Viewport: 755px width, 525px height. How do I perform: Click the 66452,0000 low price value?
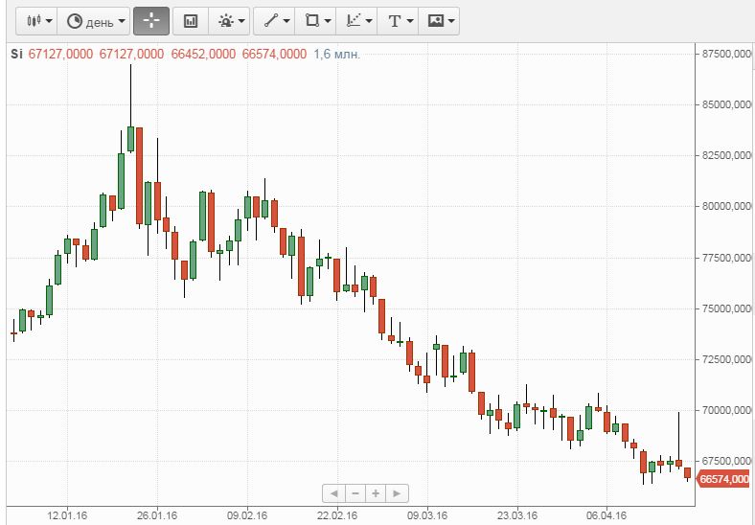click(203, 54)
